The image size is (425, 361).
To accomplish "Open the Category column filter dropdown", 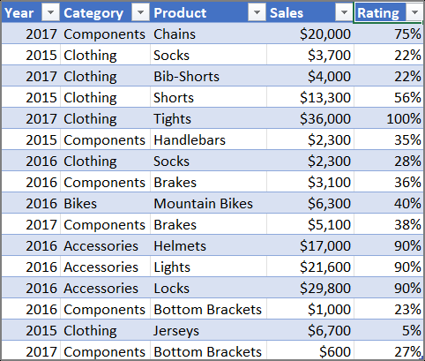I will pyautogui.click(x=140, y=12).
